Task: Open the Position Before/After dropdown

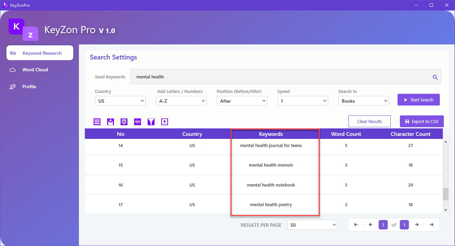Action: [242, 101]
